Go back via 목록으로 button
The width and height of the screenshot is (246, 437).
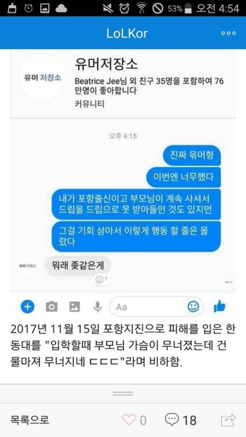pyautogui.click(x=30, y=419)
